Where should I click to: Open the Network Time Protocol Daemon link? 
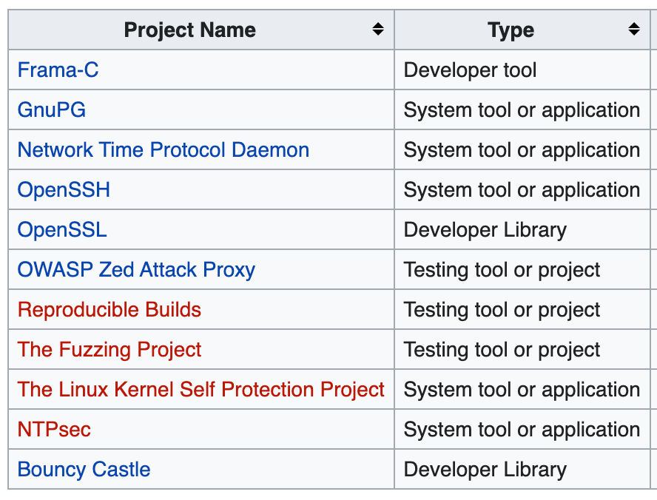(x=164, y=150)
